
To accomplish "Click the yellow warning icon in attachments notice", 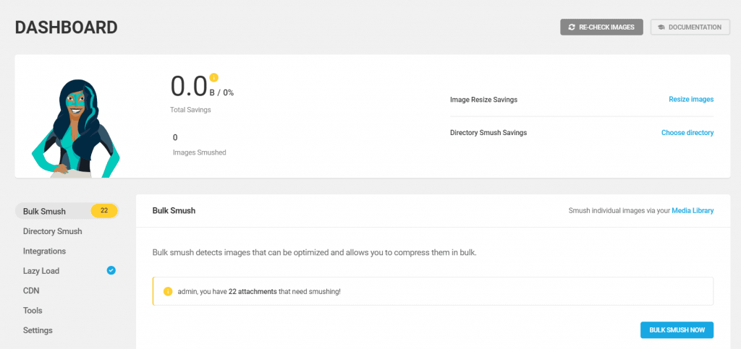I will [x=168, y=291].
